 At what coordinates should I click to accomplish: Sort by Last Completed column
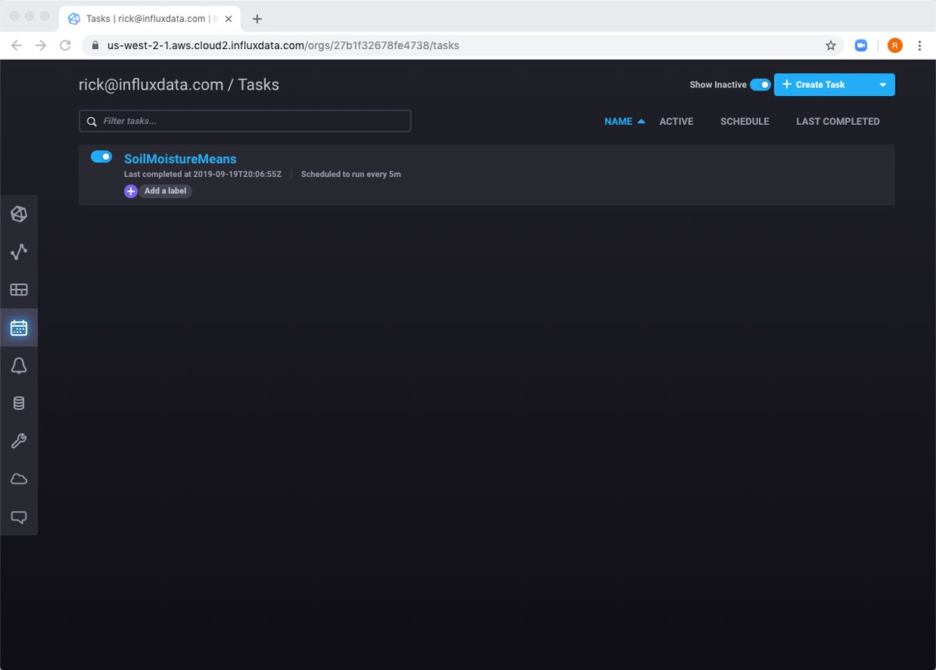point(837,122)
